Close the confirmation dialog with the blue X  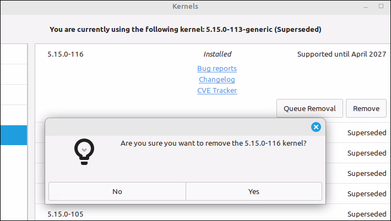316,127
